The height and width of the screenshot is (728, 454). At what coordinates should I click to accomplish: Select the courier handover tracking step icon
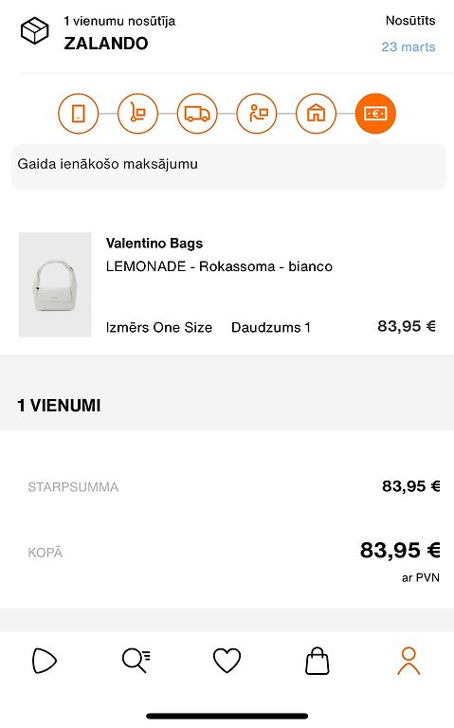click(x=257, y=114)
